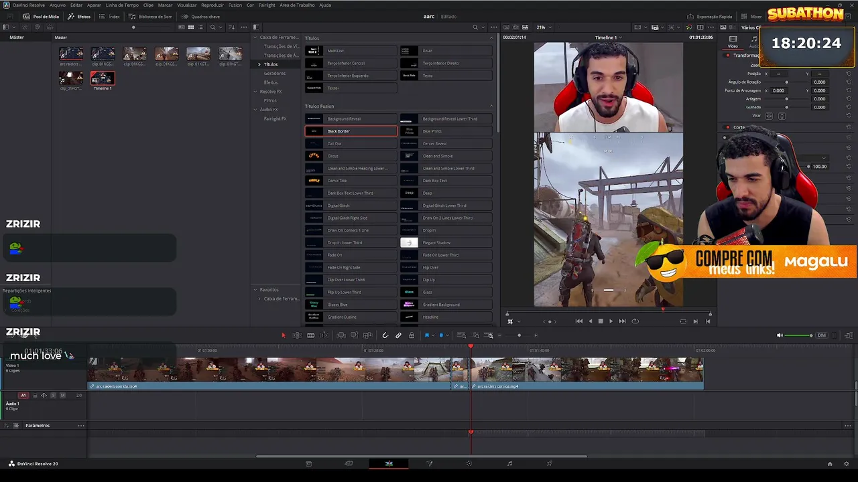Collapse the Audio FX tree group
Viewport: 858px width, 482px height.
click(x=255, y=110)
